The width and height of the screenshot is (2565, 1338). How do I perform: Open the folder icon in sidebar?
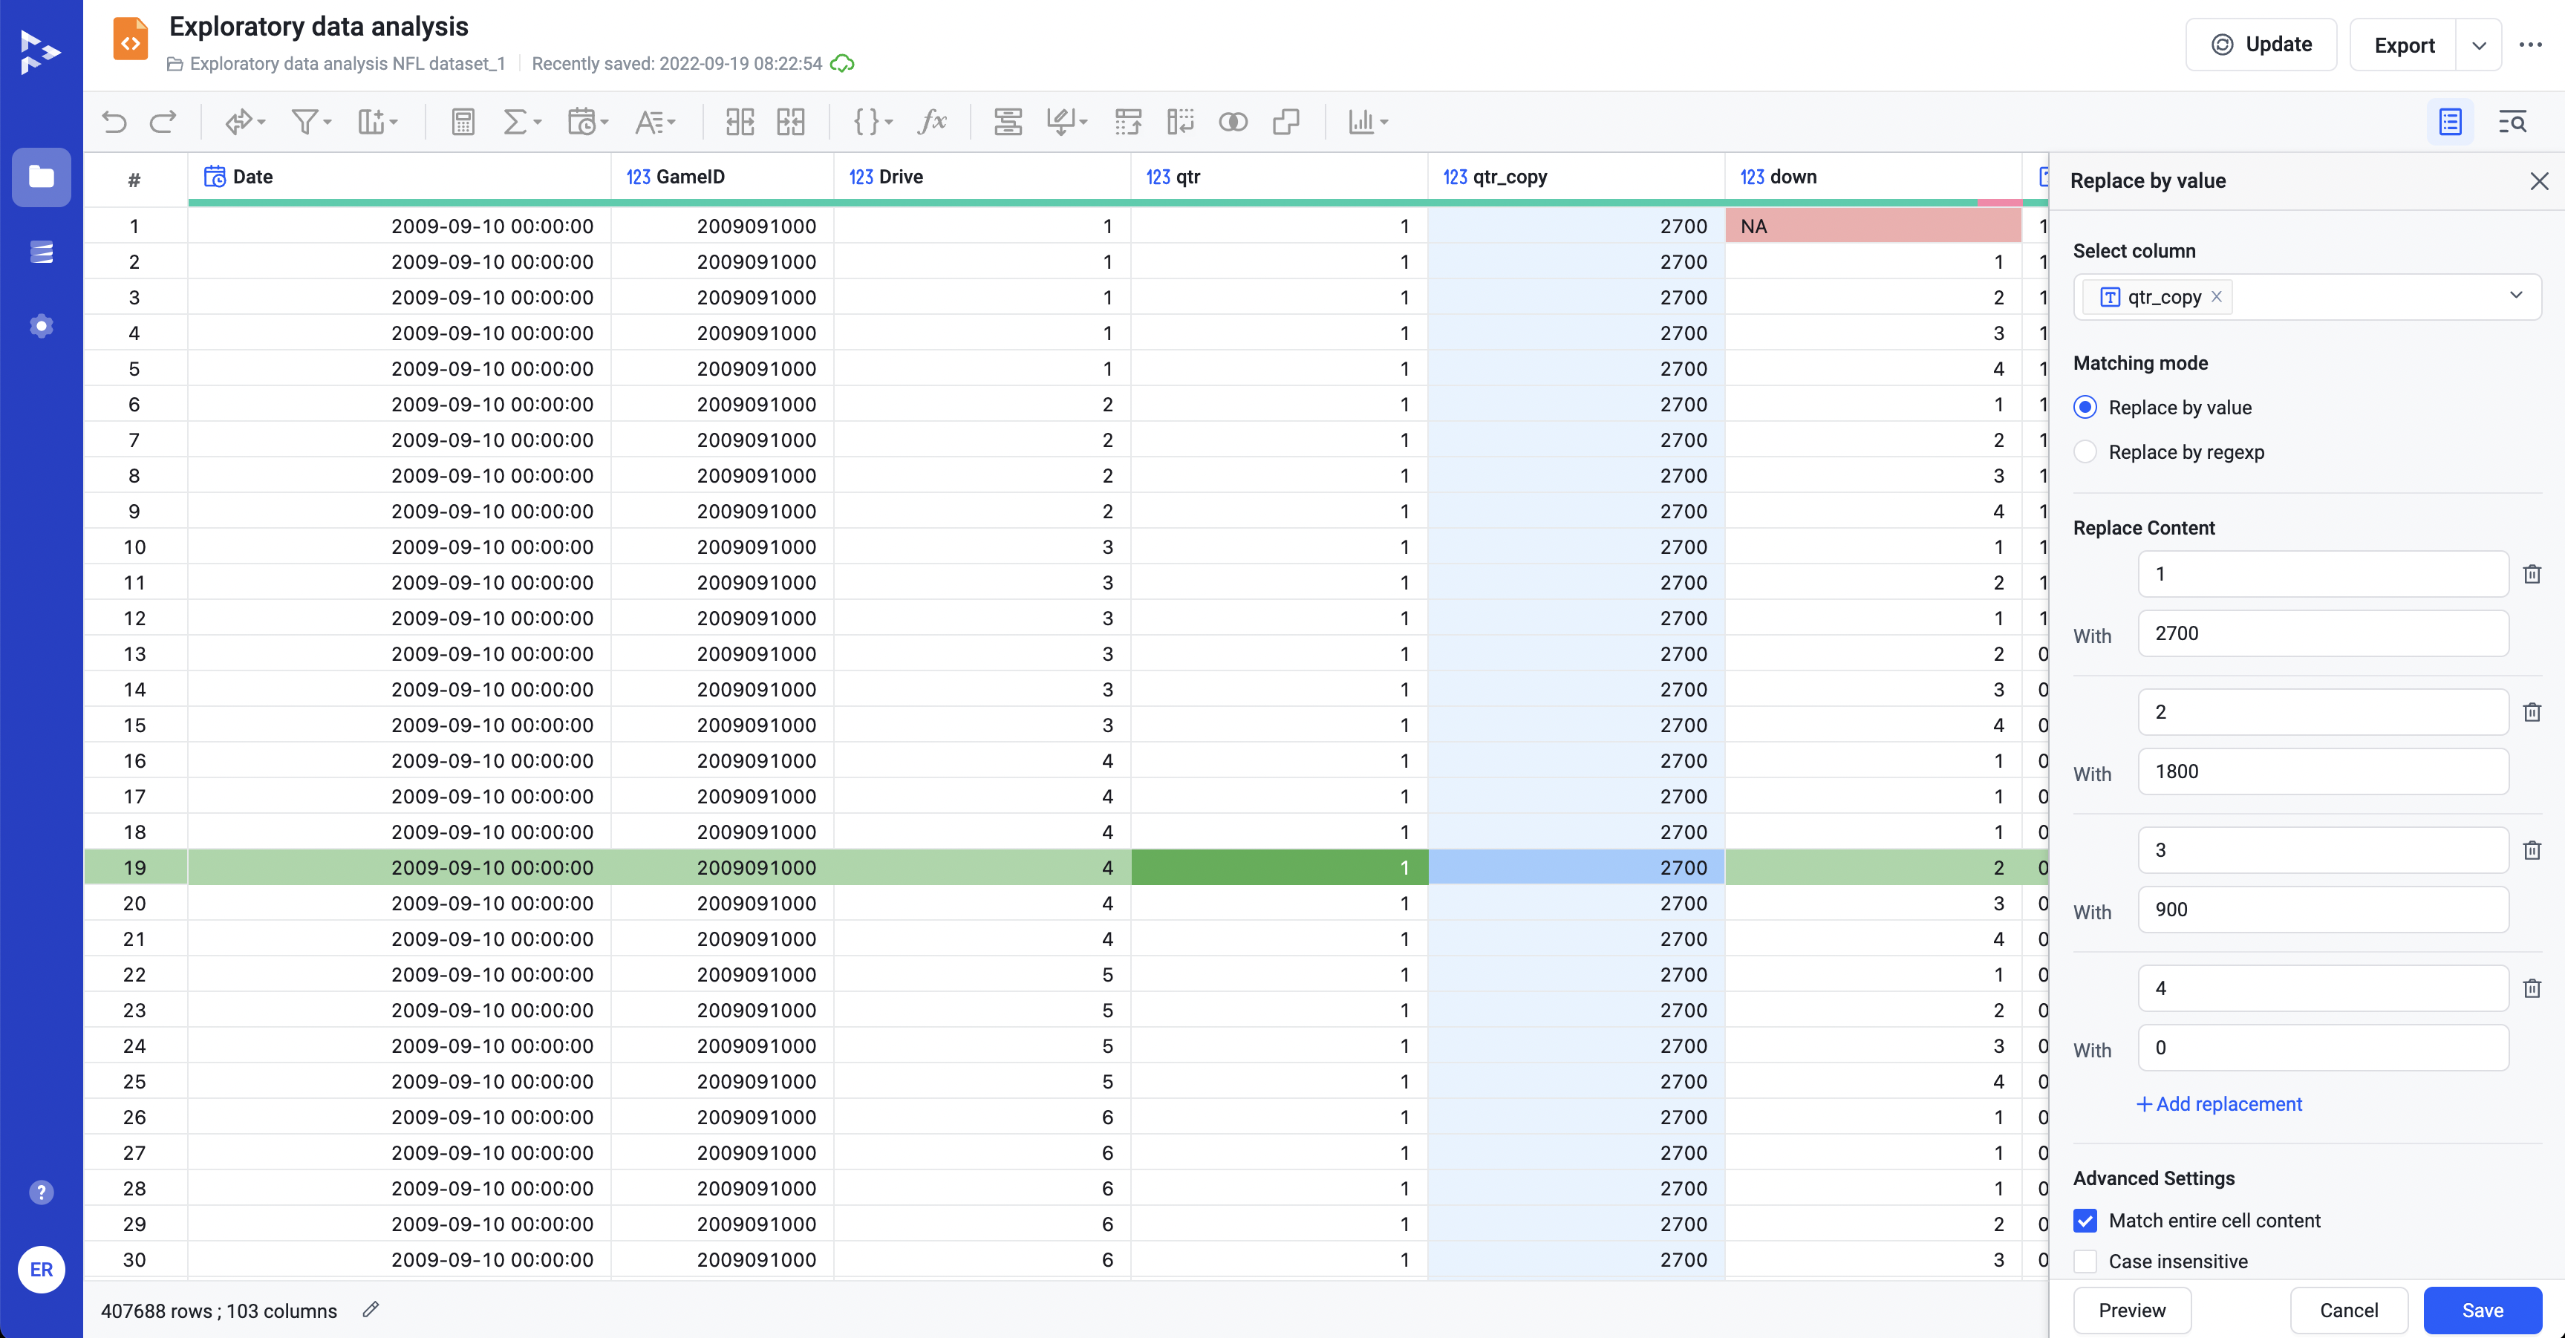[42, 177]
